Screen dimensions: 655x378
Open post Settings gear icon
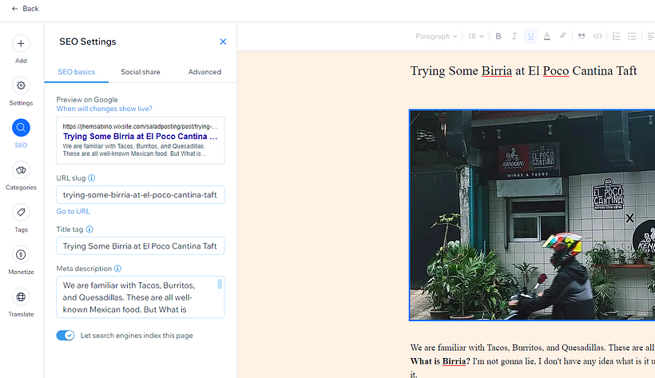[x=21, y=86]
